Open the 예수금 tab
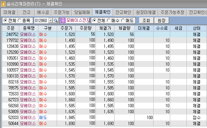 [43, 12]
